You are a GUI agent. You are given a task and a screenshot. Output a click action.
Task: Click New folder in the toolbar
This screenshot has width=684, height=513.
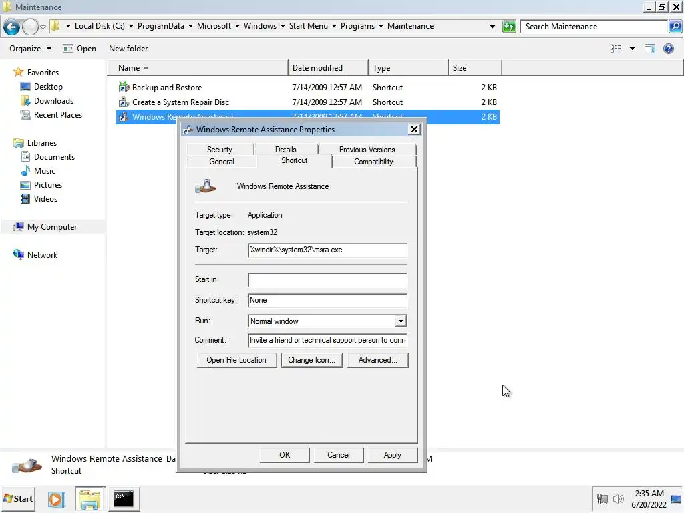point(128,48)
